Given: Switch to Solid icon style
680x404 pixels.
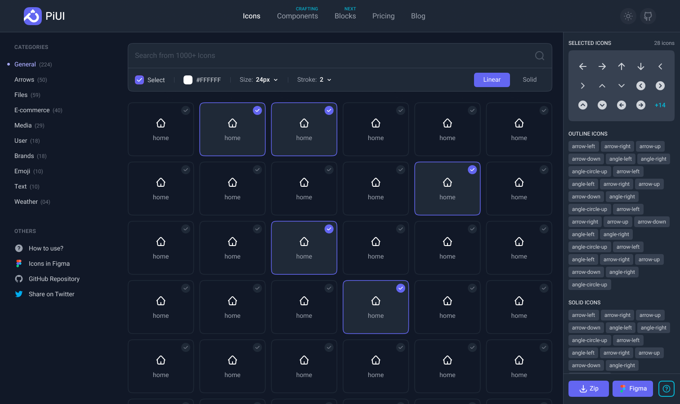Looking at the screenshot, I should 529,79.
